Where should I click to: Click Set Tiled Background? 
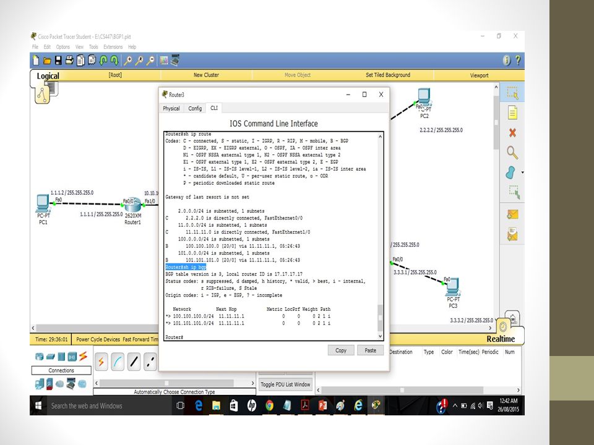[388, 75]
